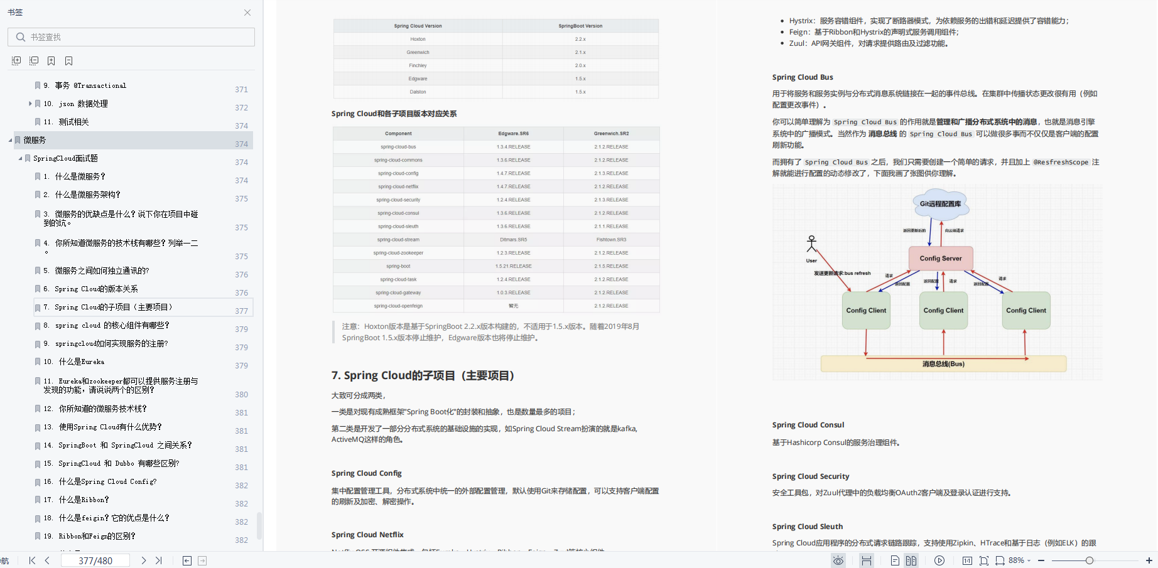Open bookmark 9. springcloud如何实现服务的注册
This screenshot has height=568, width=1158.
106,343
